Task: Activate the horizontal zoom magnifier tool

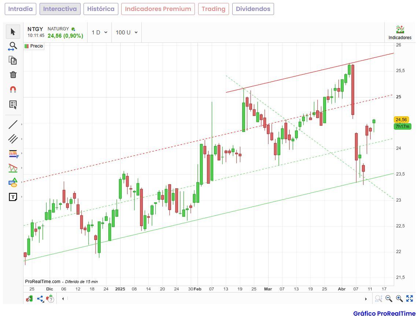Action: click(x=12, y=46)
